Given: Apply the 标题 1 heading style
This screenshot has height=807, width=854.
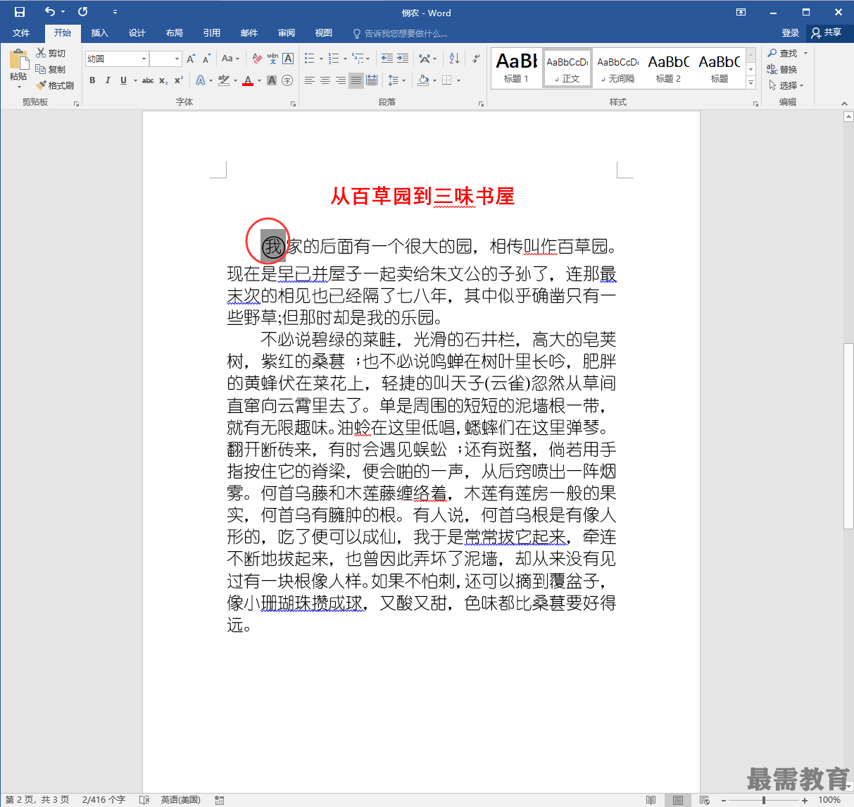Looking at the screenshot, I should click(x=516, y=68).
